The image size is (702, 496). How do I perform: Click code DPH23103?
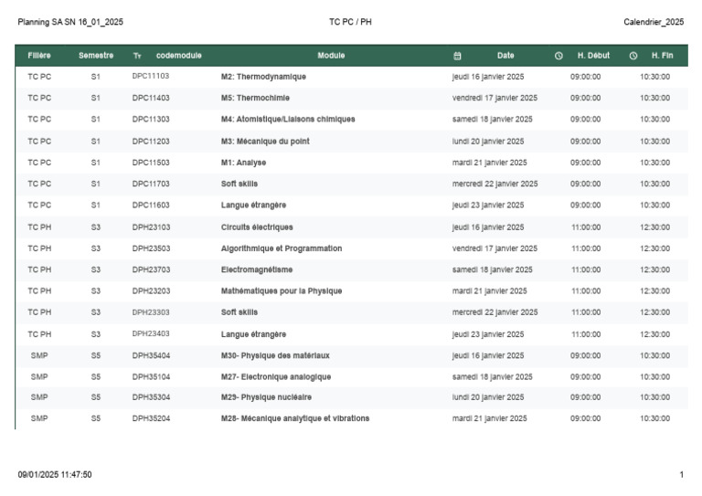click(152, 227)
